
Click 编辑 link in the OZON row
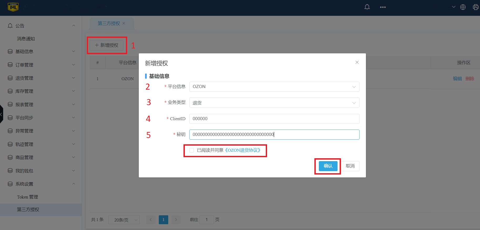(457, 79)
